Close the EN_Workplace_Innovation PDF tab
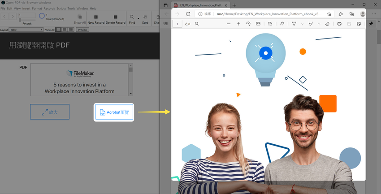The height and width of the screenshot is (194, 381). point(226,5)
